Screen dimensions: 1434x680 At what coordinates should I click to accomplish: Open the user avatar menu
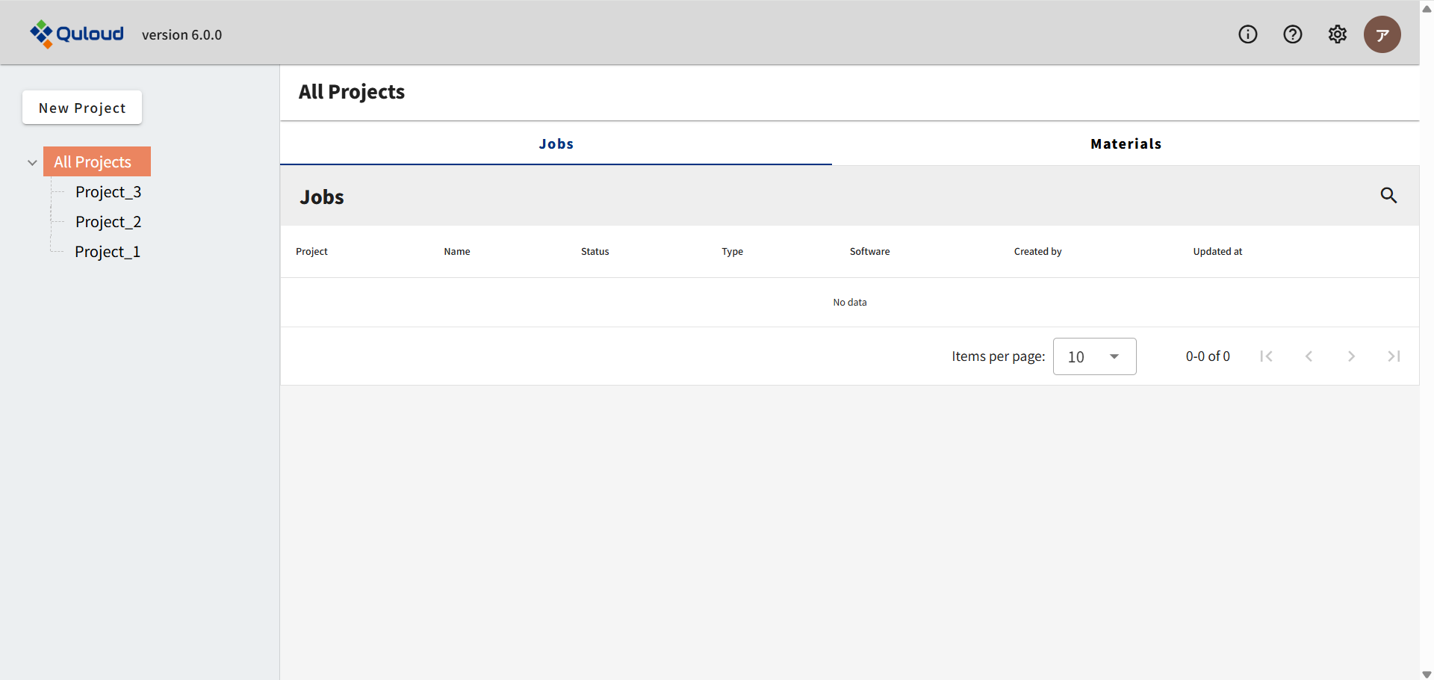1382,34
